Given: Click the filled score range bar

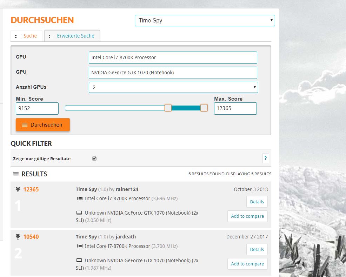Looking at the screenshot, I should click(186, 108).
